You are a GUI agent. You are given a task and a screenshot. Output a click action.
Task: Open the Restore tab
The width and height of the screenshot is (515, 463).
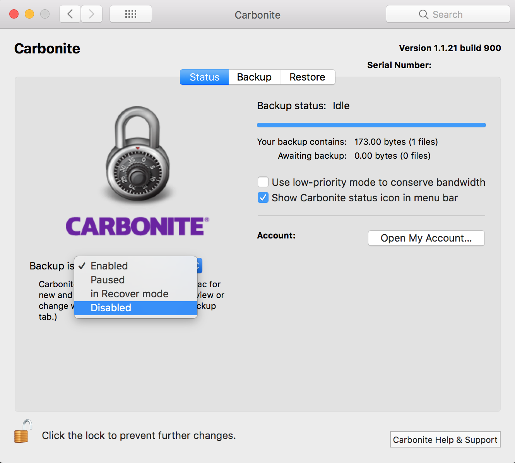[307, 77]
